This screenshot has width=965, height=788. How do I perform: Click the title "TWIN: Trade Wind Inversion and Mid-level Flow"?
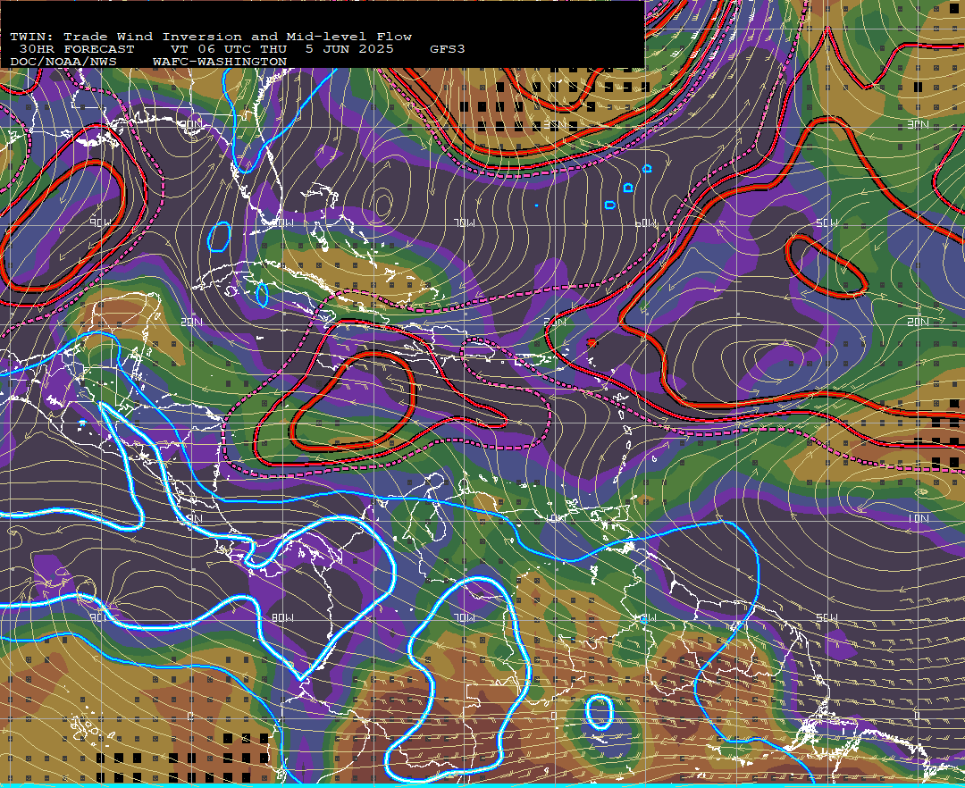211,37
